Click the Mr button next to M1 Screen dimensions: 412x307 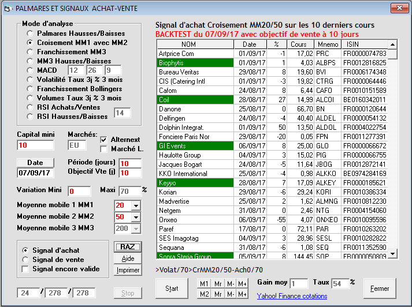pyautogui.click(x=218, y=284)
